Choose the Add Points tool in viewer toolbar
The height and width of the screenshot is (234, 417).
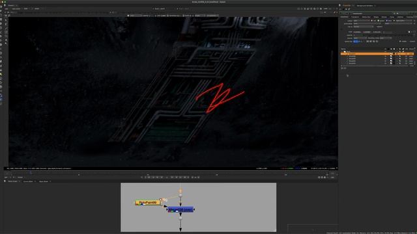coord(6,24)
